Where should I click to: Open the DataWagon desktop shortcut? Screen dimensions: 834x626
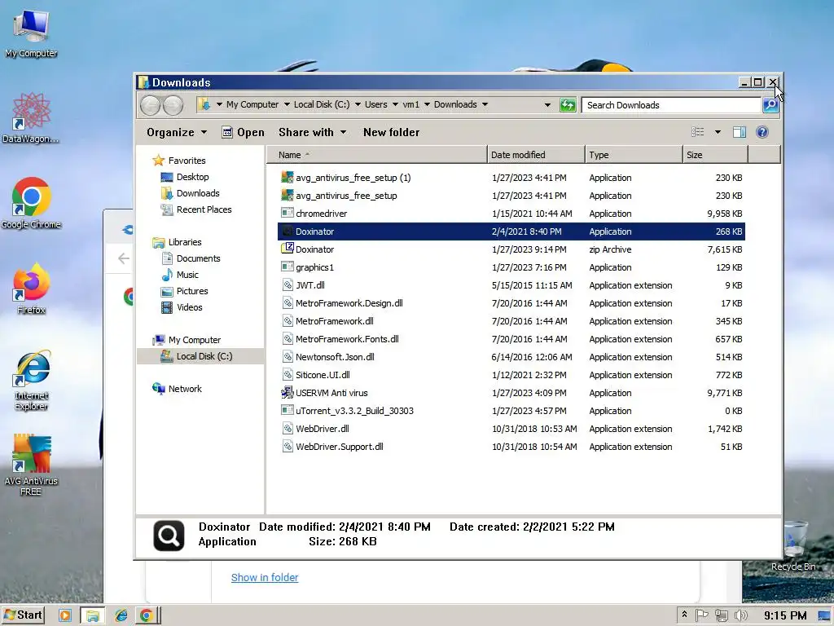click(31, 118)
